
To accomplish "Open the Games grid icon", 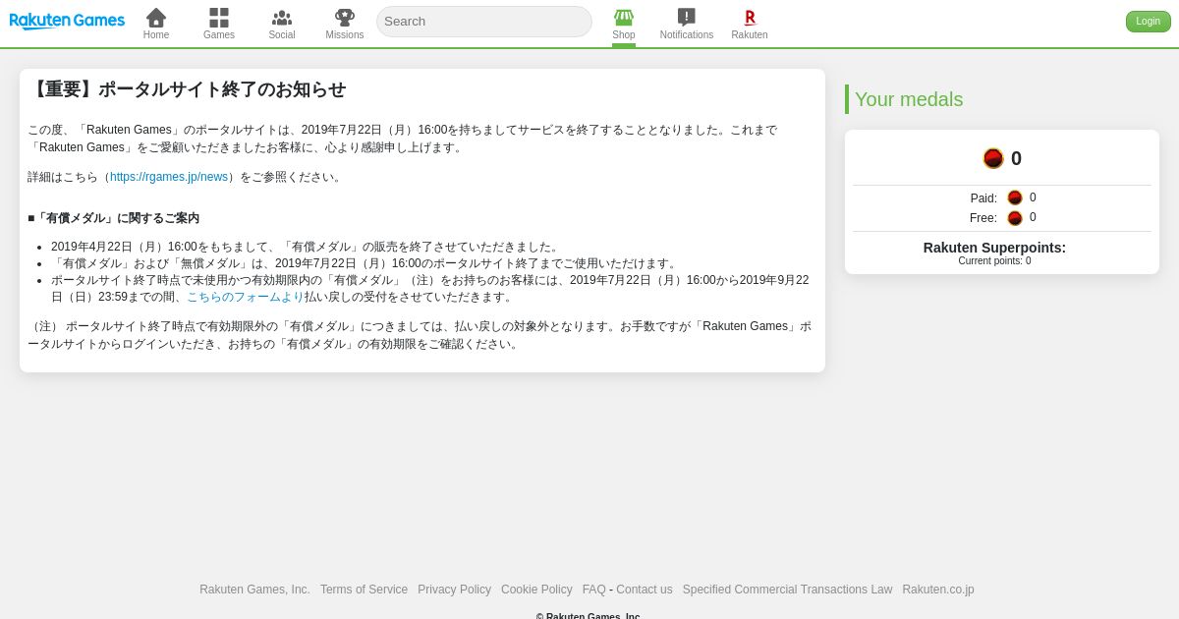I will coord(219,18).
